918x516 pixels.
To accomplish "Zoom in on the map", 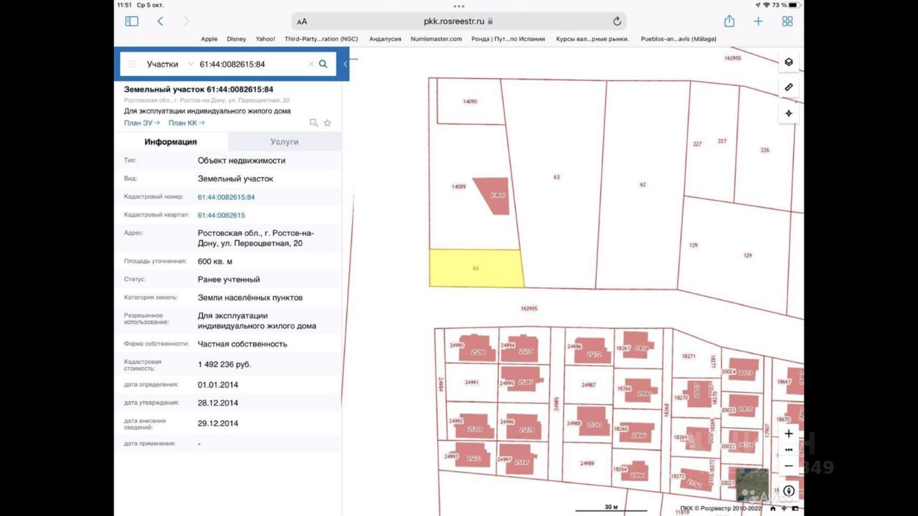I will tap(789, 434).
